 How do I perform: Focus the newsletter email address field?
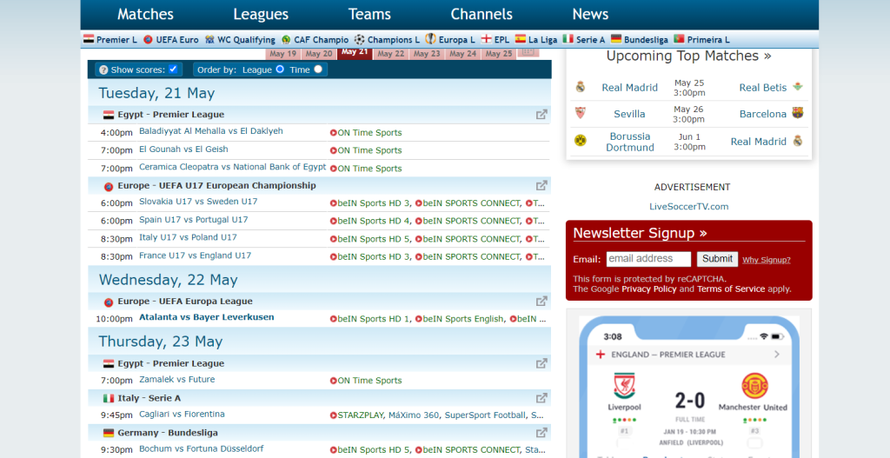pyautogui.click(x=648, y=259)
